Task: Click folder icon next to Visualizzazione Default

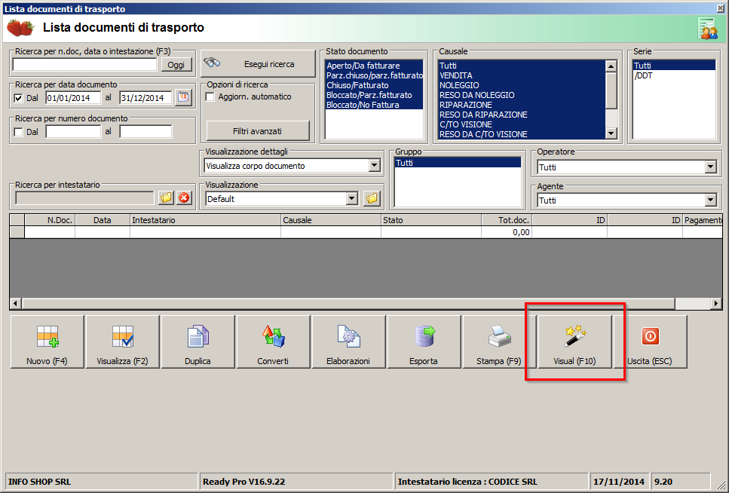Action: click(372, 198)
